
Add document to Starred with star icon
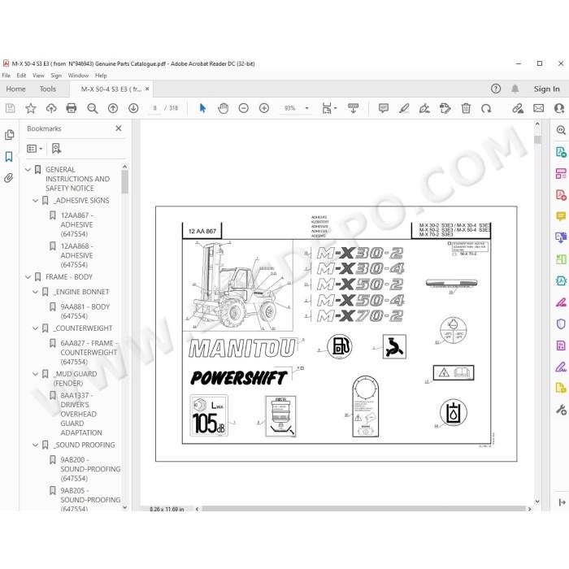[x=31, y=108]
